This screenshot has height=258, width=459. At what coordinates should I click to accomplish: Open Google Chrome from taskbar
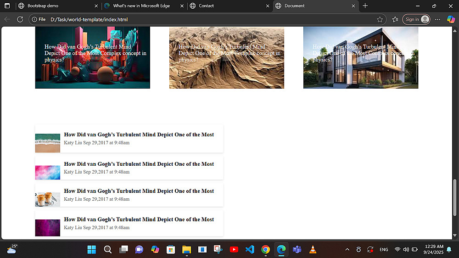coord(265,250)
